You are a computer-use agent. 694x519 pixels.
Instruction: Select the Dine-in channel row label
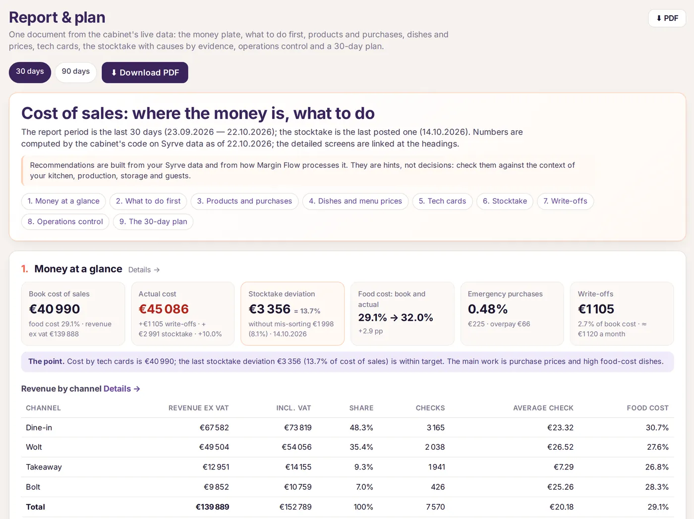point(39,427)
